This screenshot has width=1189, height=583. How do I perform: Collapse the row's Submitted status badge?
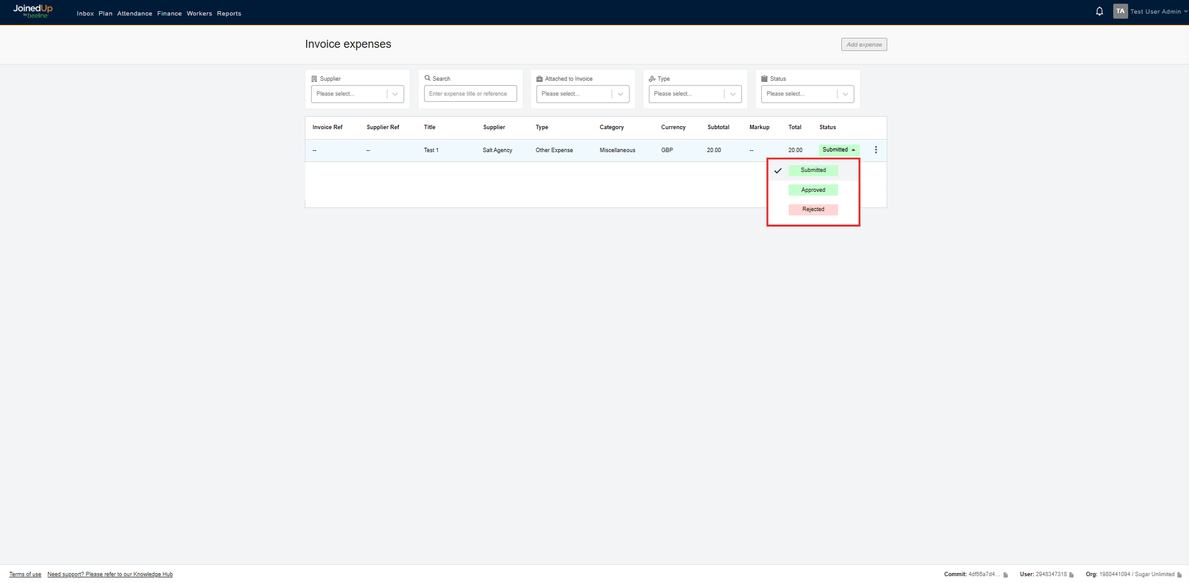(839, 150)
